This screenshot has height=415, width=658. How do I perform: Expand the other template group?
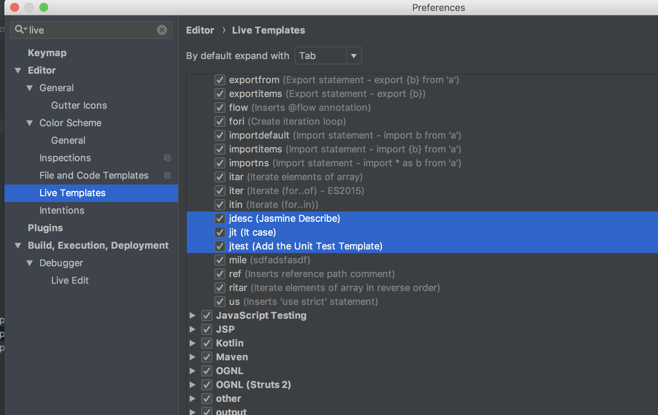[x=193, y=399]
